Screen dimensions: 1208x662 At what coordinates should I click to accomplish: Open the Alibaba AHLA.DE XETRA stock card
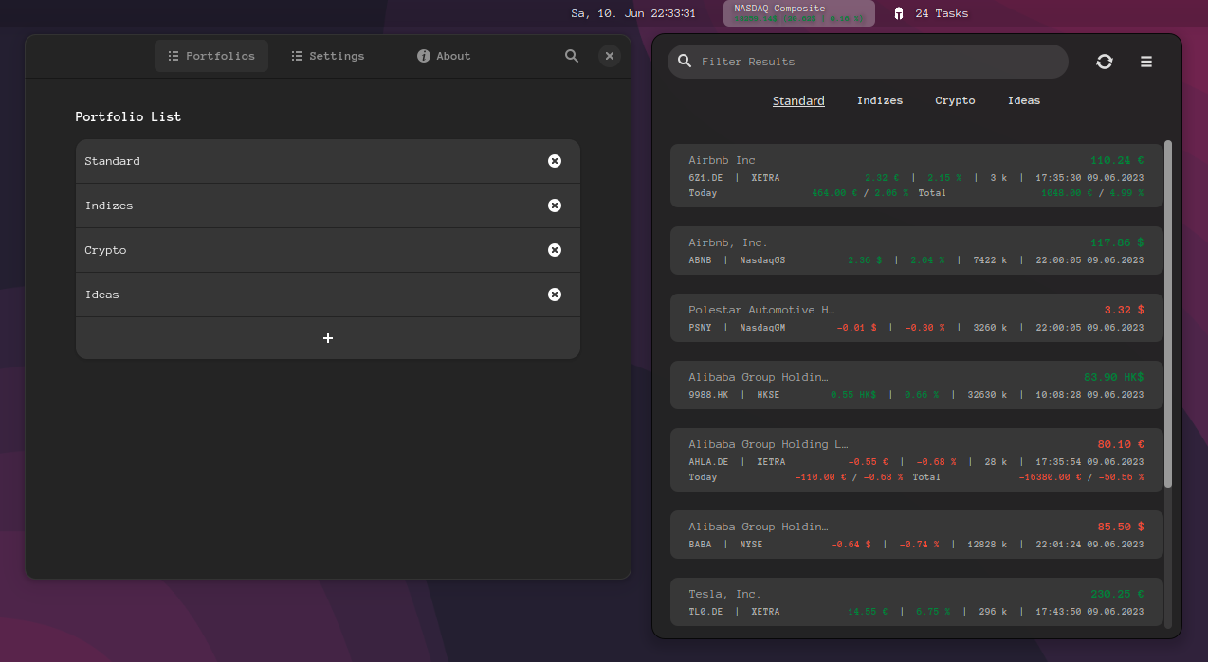(916, 459)
